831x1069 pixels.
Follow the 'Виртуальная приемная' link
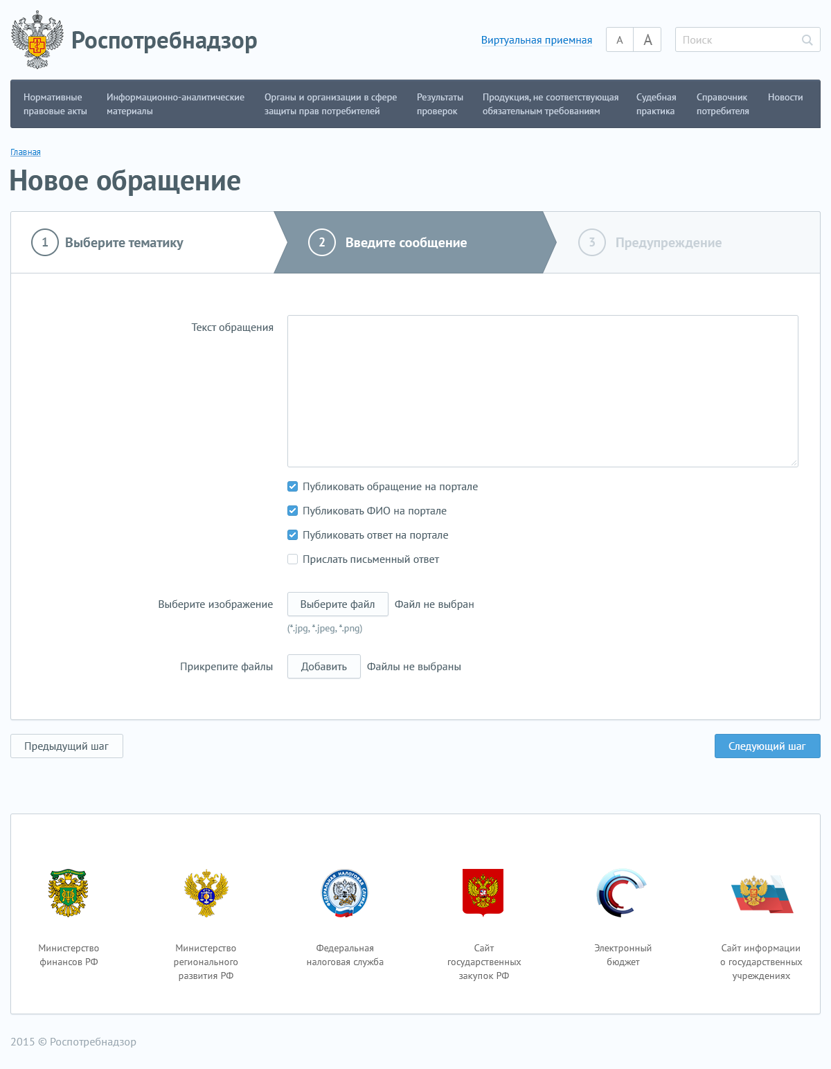click(536, 40)
